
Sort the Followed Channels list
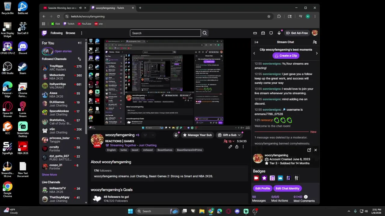[79, 59]
